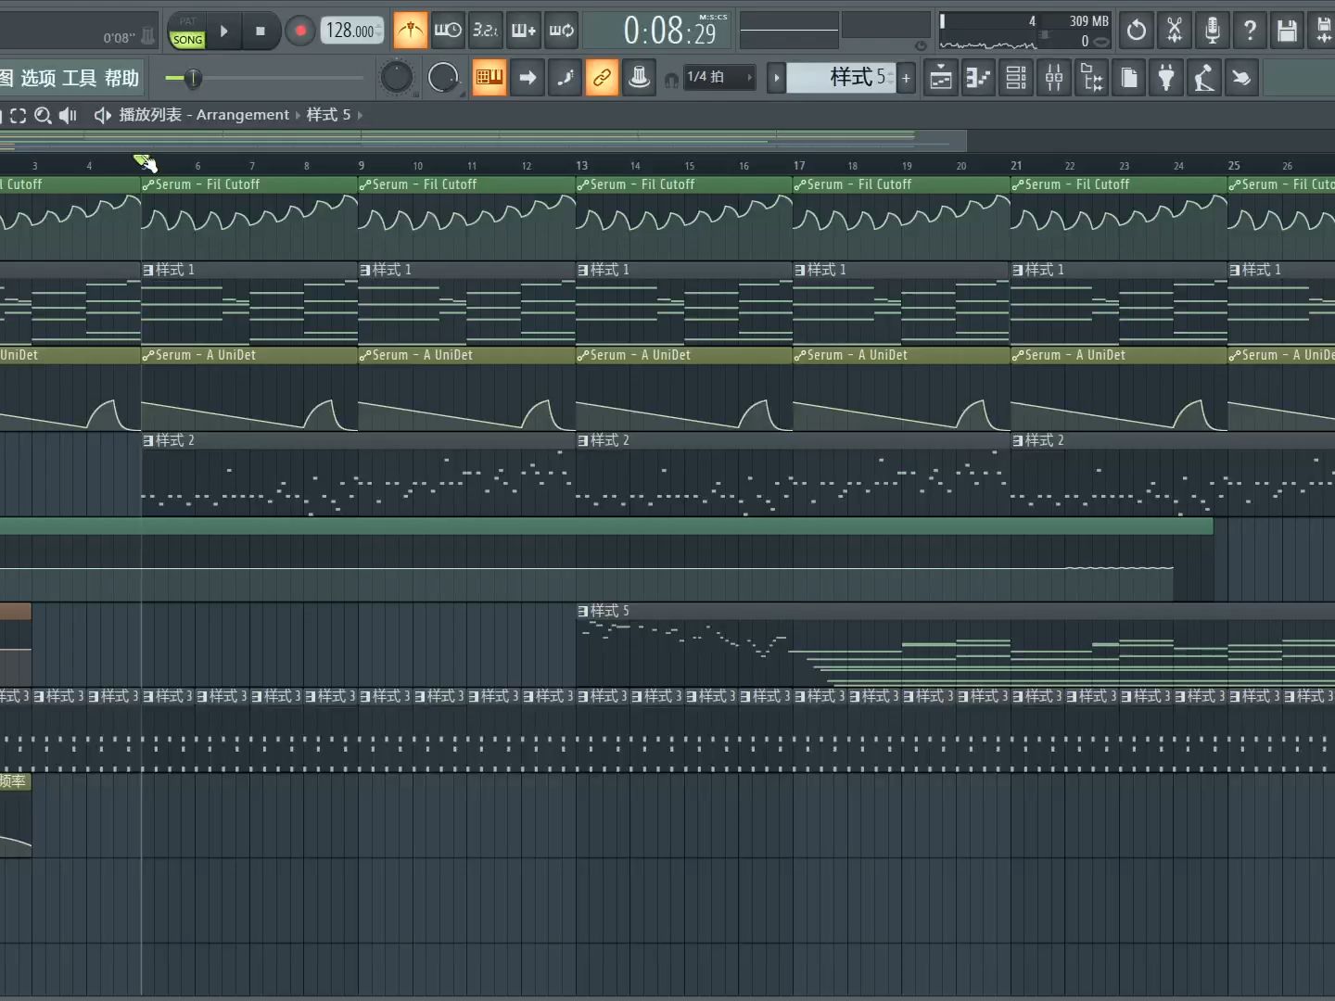Open undo history circular arrow icon
This screenshot has width=1335, height=1001.
pos(1137,31)
